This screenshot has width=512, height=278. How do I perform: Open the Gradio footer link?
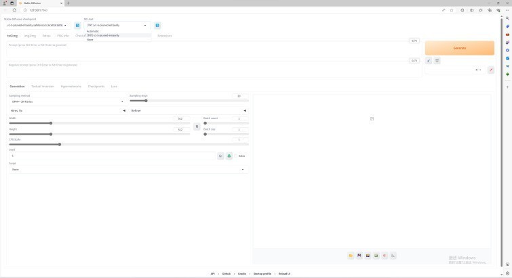[242, 274]
